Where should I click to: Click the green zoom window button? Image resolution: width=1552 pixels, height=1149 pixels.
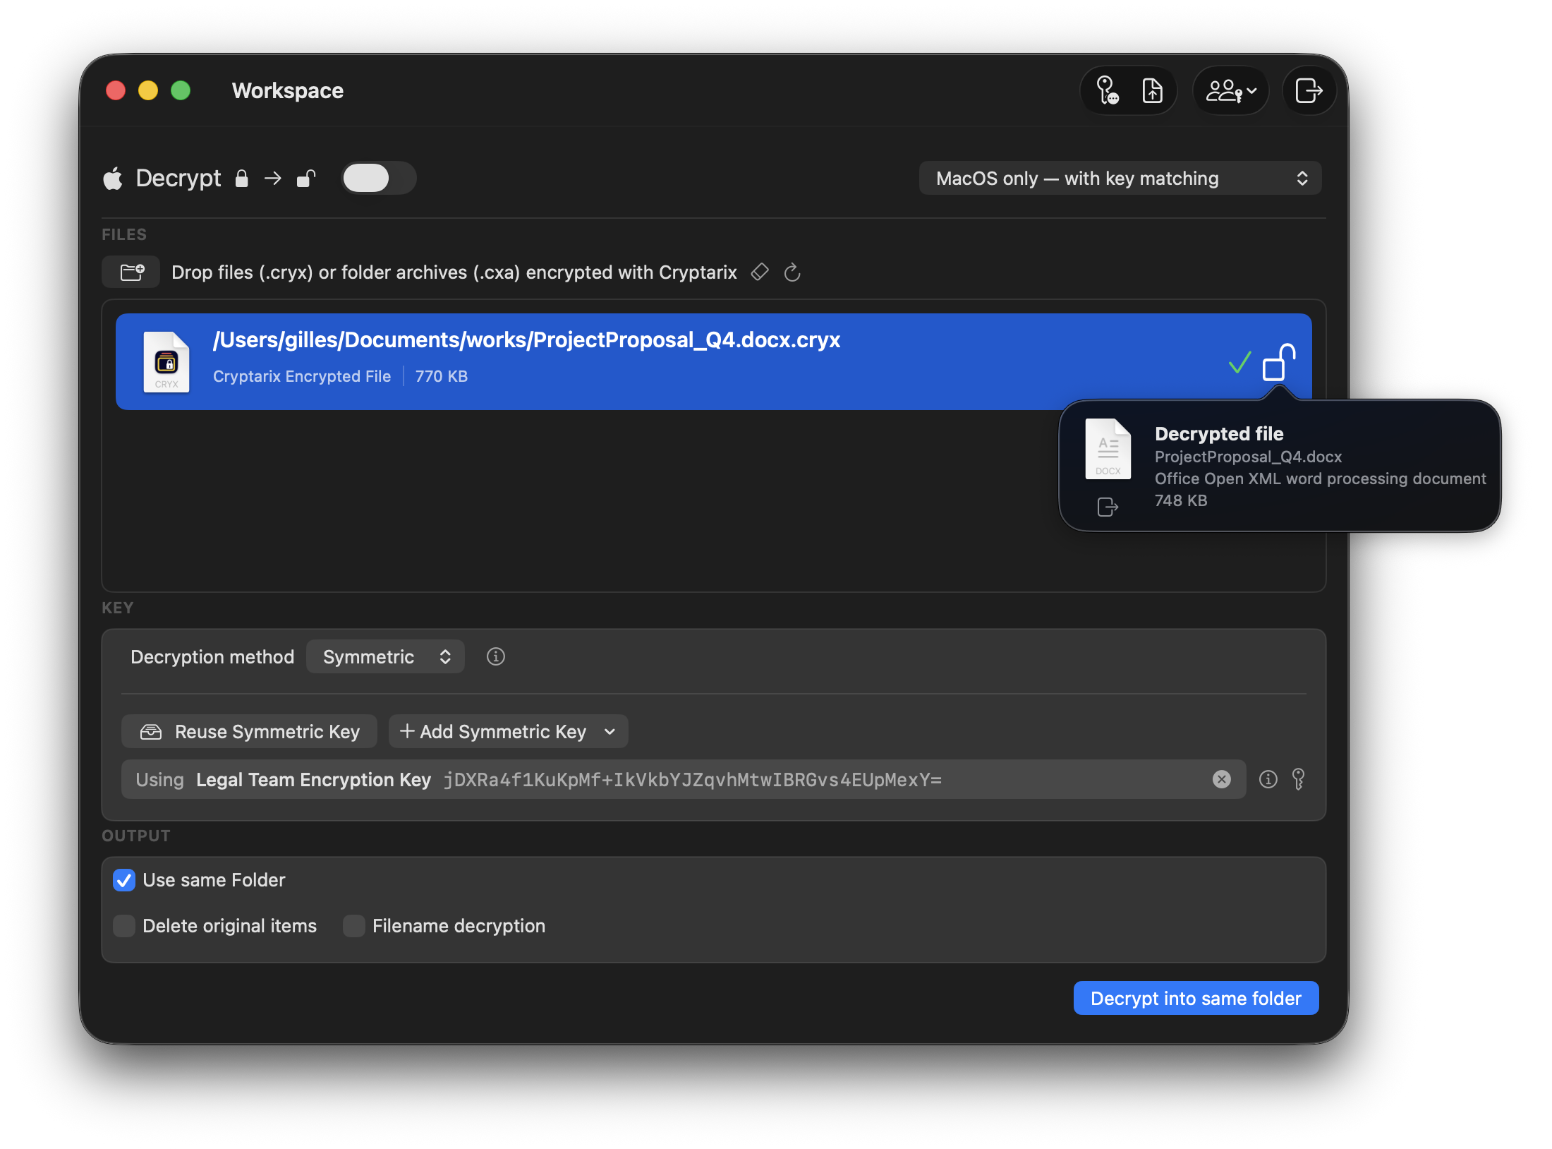(181, 90)
